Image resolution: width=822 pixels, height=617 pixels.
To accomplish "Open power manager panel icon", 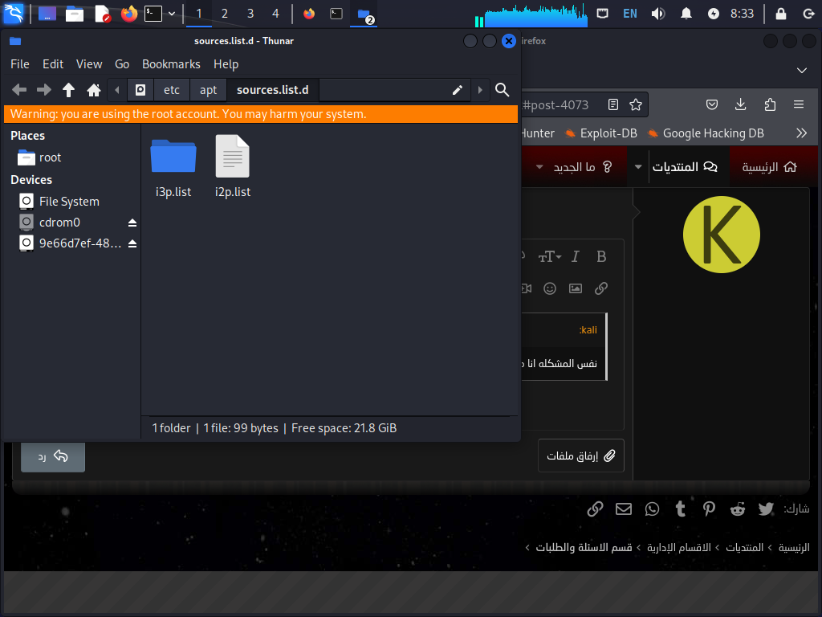I will point(714,14).
